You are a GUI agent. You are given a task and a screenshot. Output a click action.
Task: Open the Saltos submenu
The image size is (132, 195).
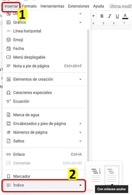coord(44,141)
